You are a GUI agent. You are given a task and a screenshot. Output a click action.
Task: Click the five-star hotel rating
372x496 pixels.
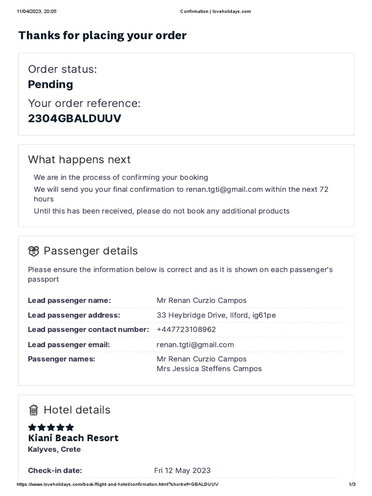51,427
